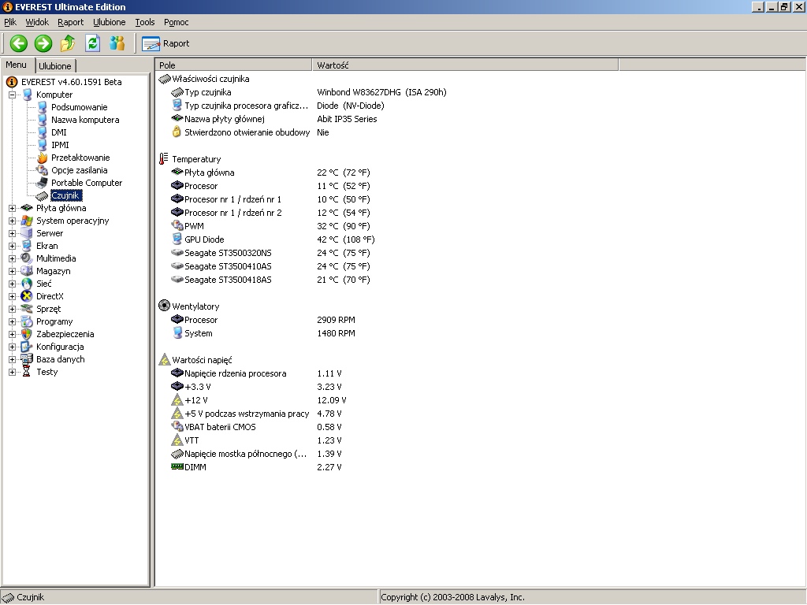
Task: Click the hourglass icon for Testy
Action: point(27,372)
